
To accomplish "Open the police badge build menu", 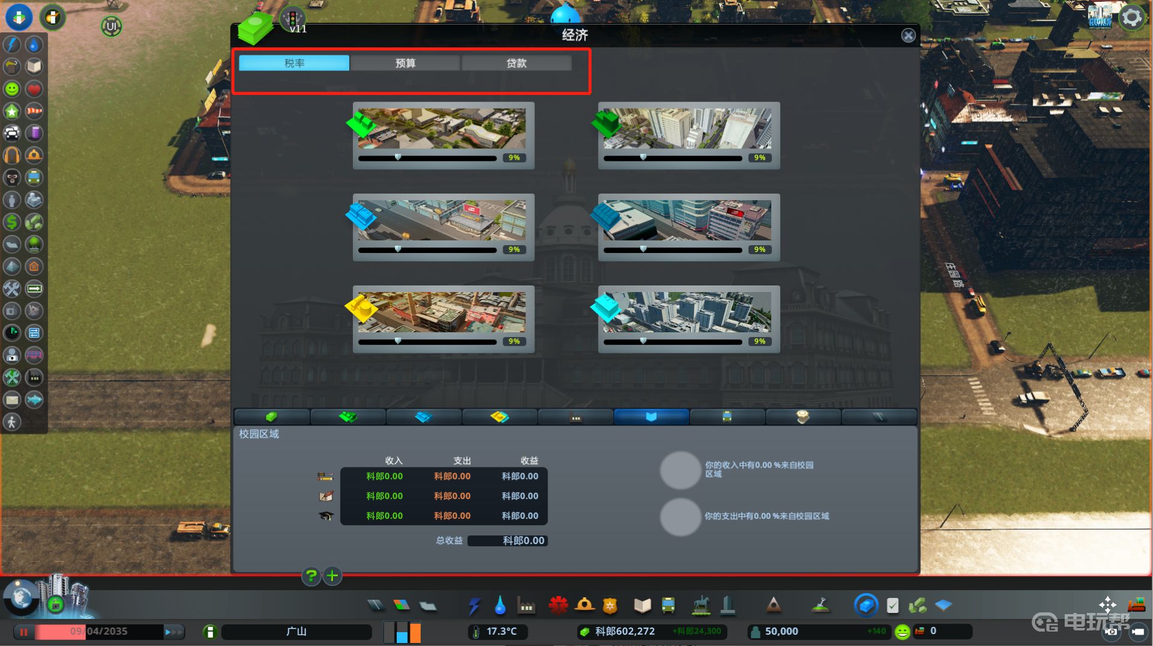I will [610, 605].
